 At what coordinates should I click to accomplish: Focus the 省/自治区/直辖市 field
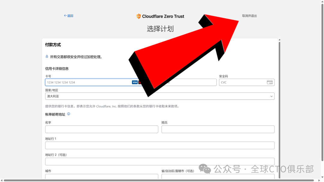pos(218,177)
